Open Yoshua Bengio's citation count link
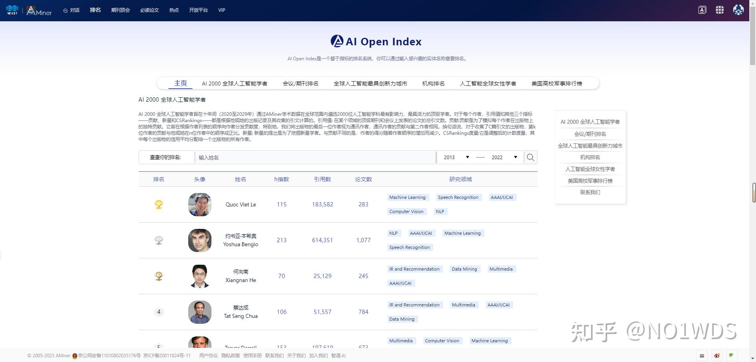This screenshot has width=756, height=362. click(x=322, y=240)
